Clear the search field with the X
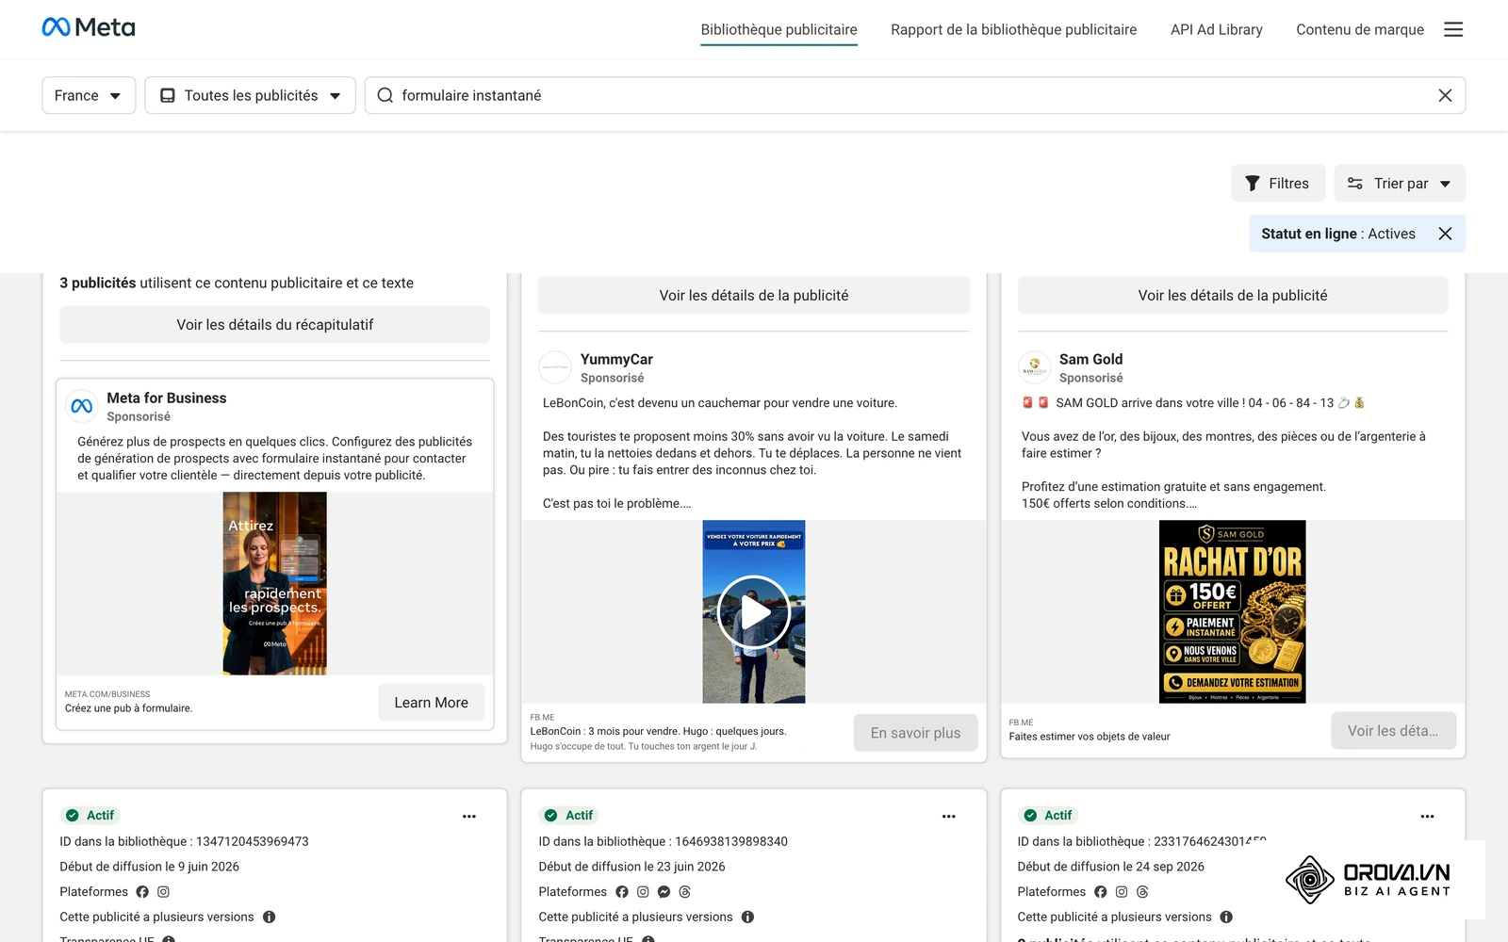 pyautogui.click(x=1445, y=95)
